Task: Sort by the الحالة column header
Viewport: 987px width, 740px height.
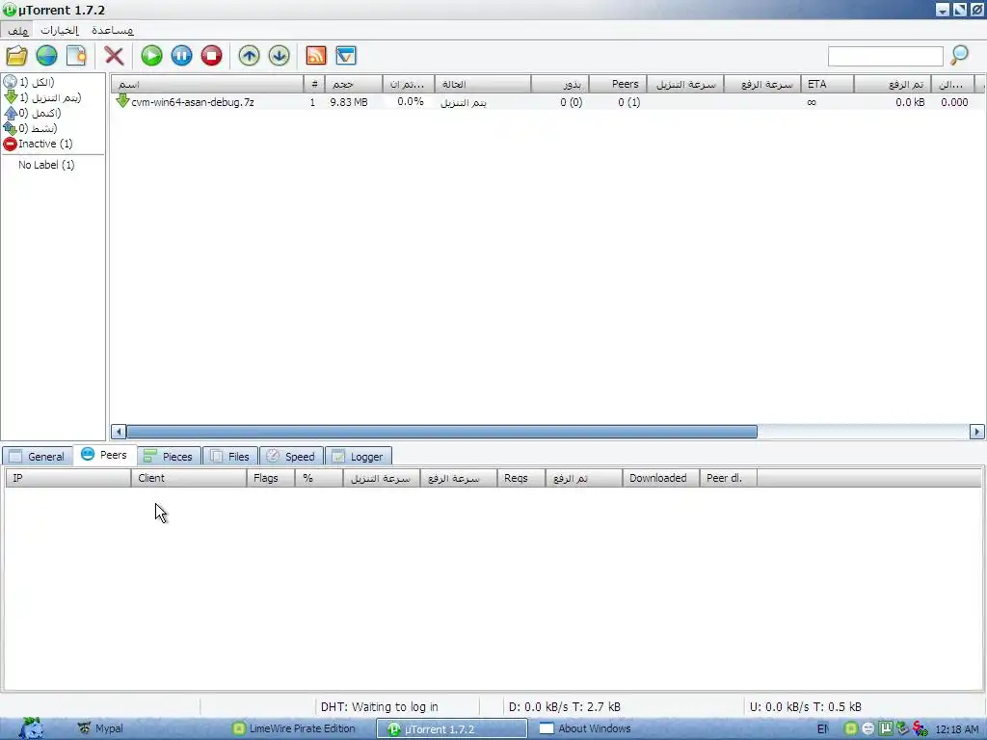Action: point(482,85)
